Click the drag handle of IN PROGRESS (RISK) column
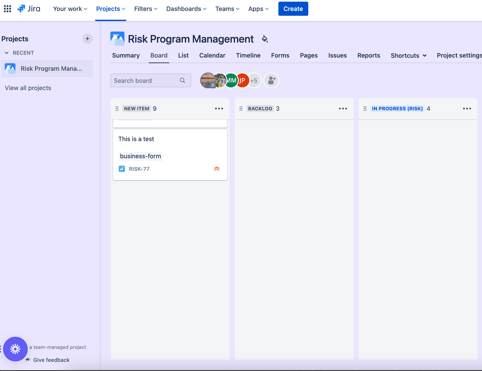482x371 pixels. coord(365,109)
